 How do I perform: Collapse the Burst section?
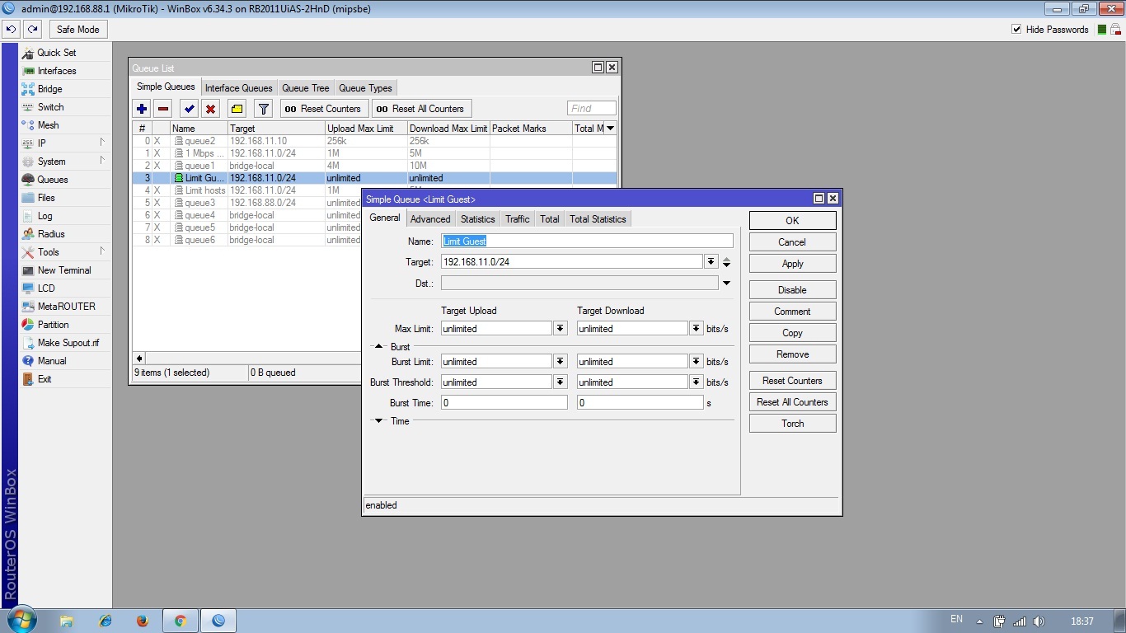click(379, 347)
